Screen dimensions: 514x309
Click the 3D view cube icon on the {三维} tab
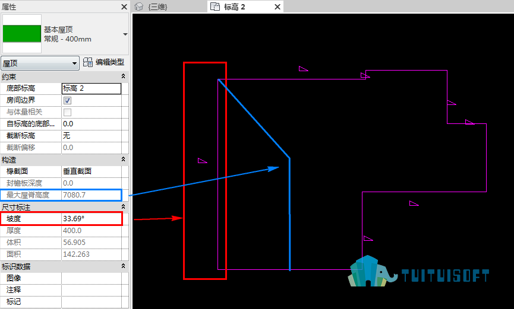(139, 7)
